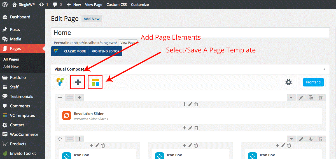Image resolution: width=336 pixels, height=159 pixels.
Task: Open the Frontend Editor
Action: (x=105, y=51)
